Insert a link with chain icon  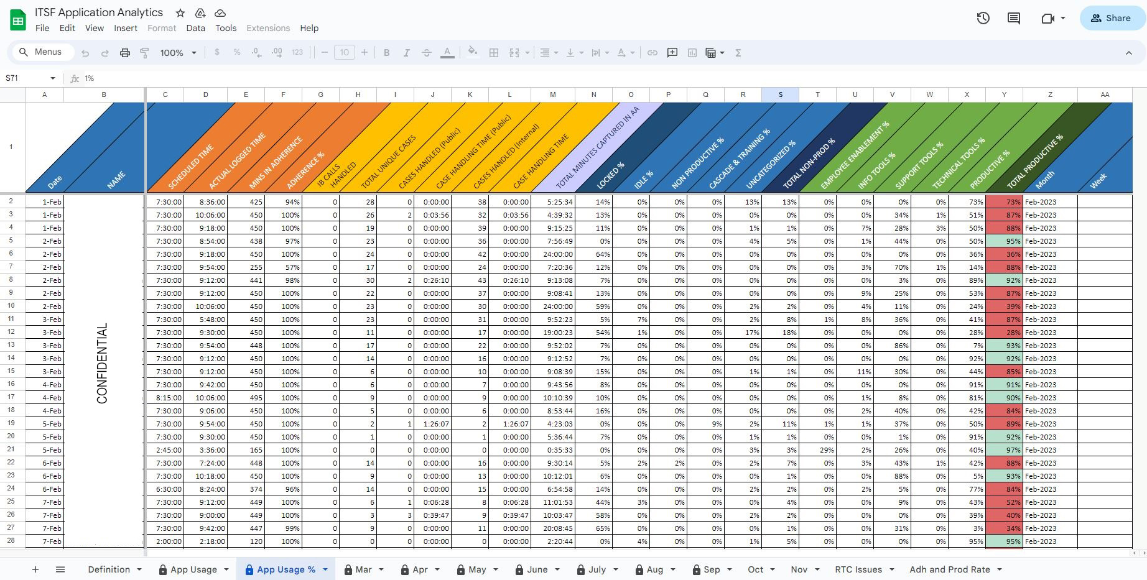(652, 53)
